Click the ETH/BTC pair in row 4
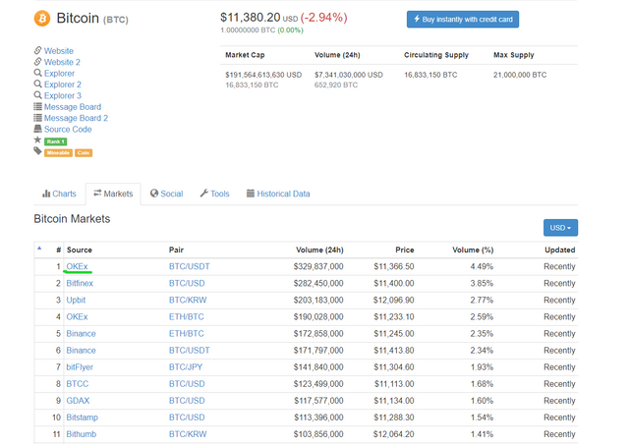Image resolution: width=629 pixels, height=444 pixels. click(187, 317)
